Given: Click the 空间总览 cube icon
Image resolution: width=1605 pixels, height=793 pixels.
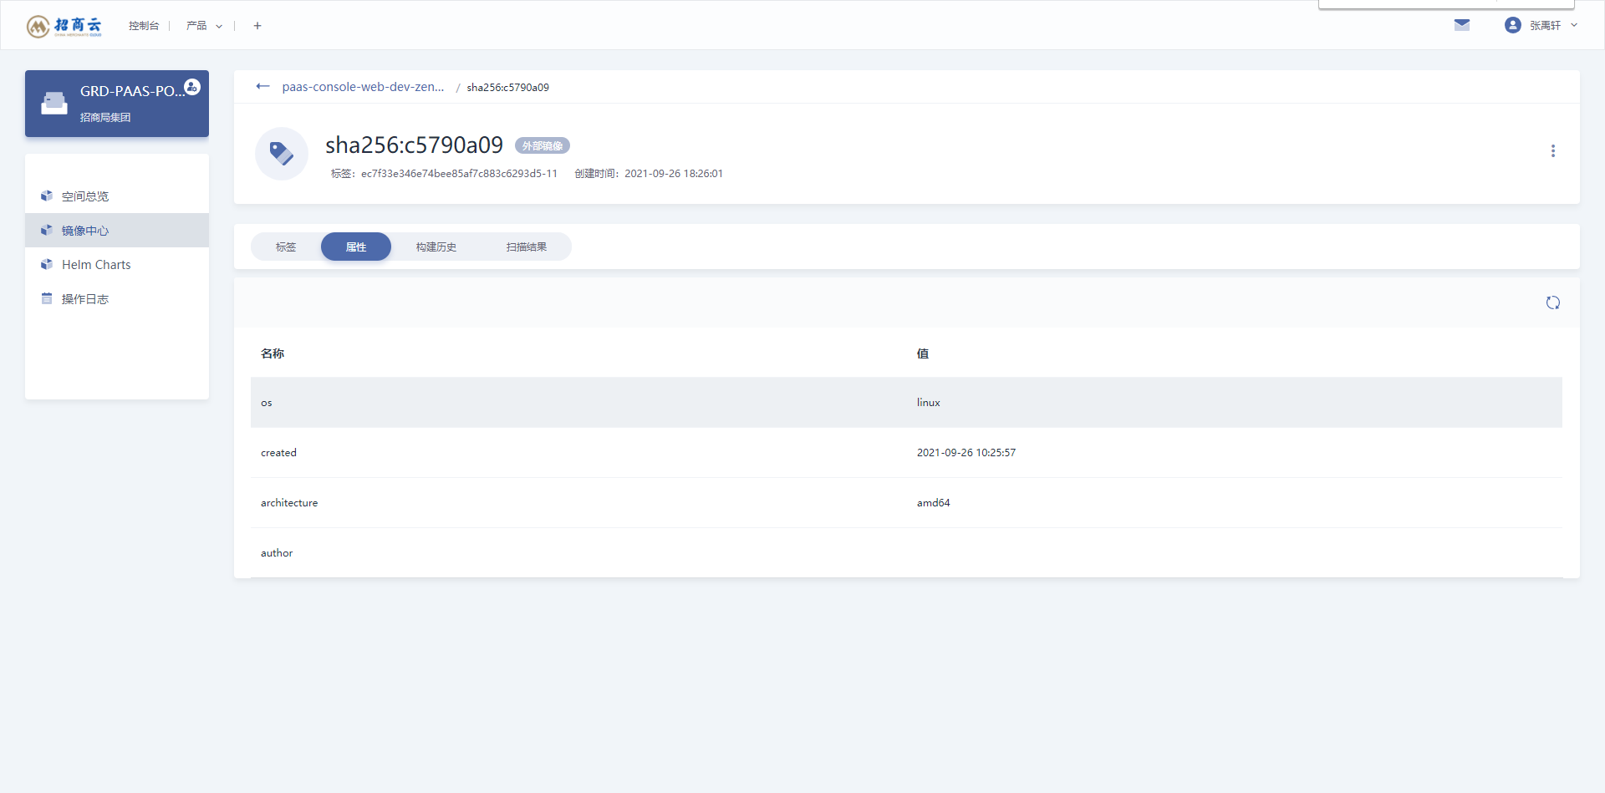Looking at the screenshot, I should point(47,196).
